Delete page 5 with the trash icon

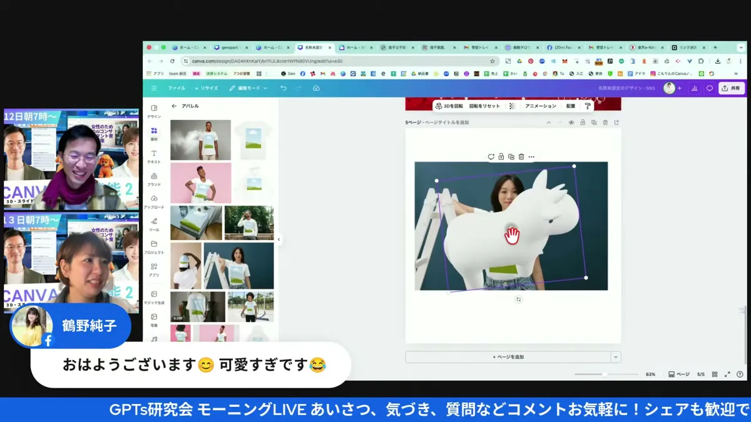coord(605,123)
